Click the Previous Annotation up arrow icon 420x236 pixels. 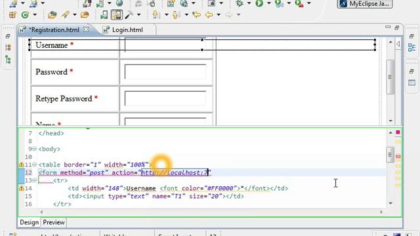(x=175, y=14)
